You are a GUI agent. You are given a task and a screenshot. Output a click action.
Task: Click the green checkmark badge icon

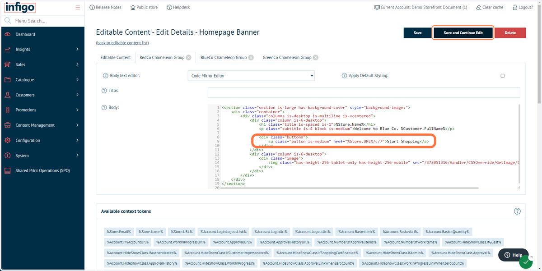[526, 262]
